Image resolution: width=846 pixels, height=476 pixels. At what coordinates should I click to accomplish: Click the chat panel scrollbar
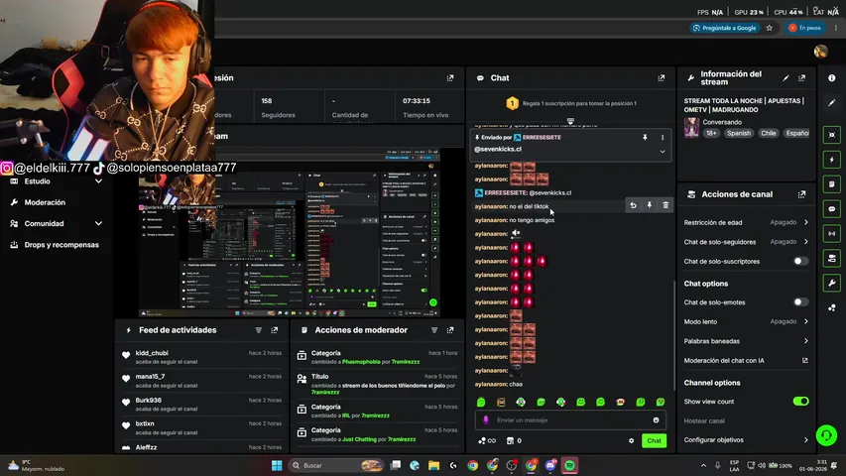coord(674,334)
